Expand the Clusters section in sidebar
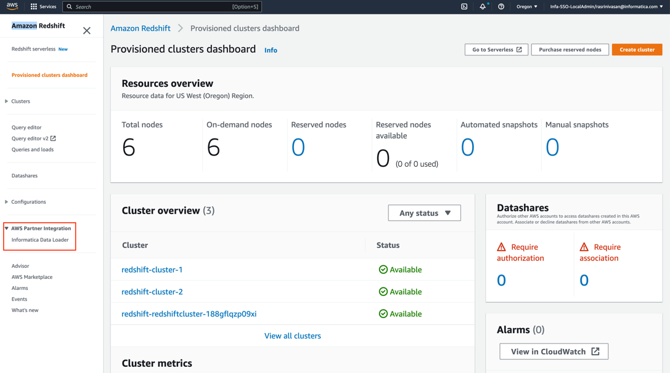The width and height of the screenshot is (670, 373). (x=6, y=101)
